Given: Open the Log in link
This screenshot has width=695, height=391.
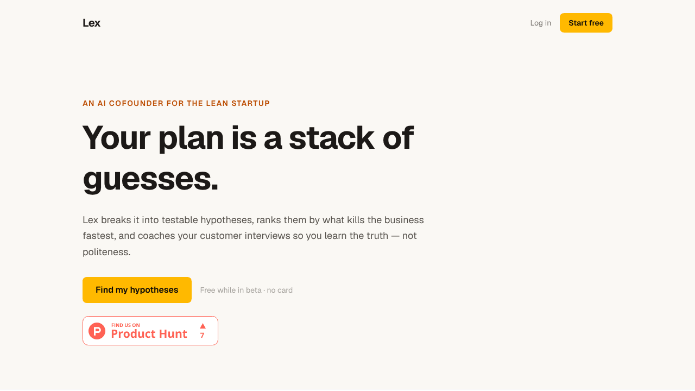Looking at the screenshot, I should pyautogui.click(x=540, y=23).
